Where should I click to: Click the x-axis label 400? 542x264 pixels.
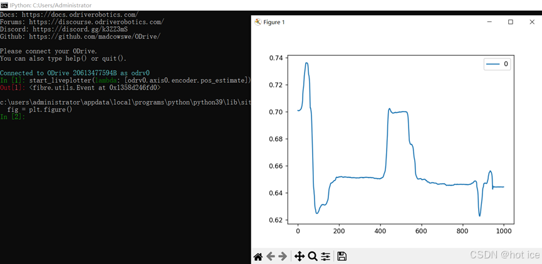point(380,231)
